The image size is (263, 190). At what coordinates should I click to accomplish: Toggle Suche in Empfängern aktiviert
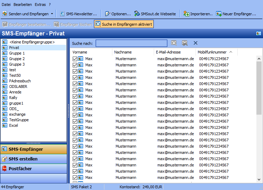point(123,24)
